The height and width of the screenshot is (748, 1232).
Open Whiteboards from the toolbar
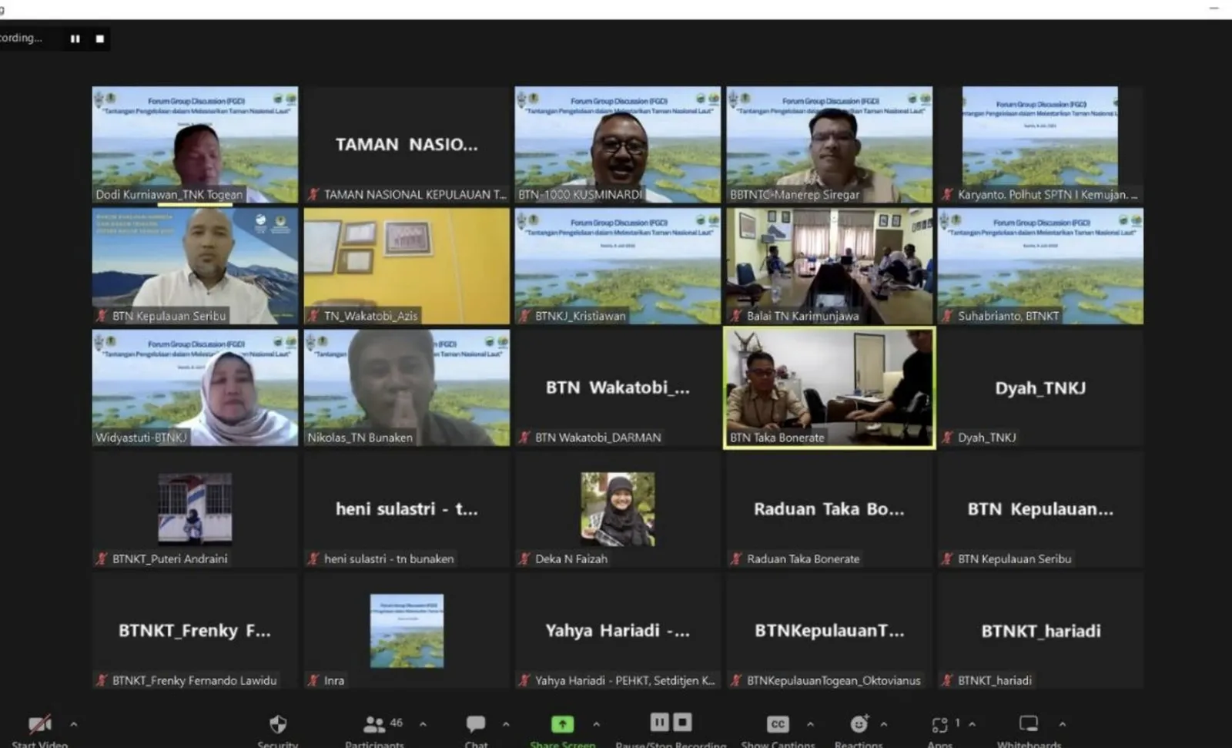pos(1029,725)
